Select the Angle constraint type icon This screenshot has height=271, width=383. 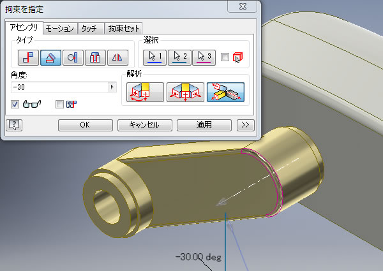pos(50,57)
